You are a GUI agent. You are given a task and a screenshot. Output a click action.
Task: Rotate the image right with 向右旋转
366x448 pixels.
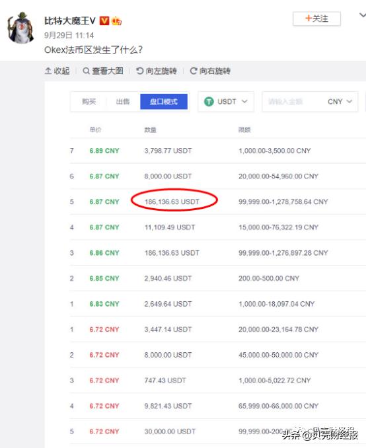210,71
